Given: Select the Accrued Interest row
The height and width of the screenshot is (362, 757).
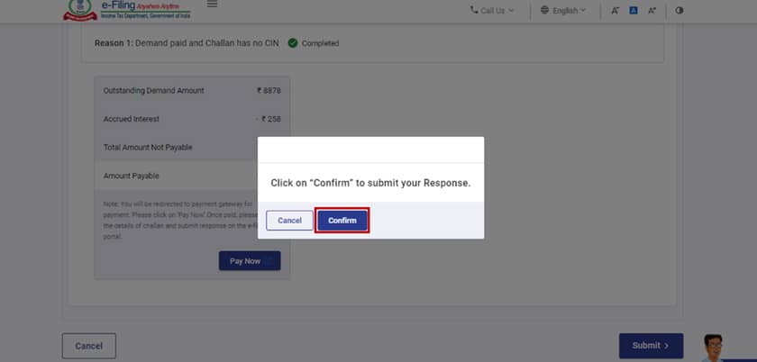Looking at the screenshot, I should (x=192, y=119).
